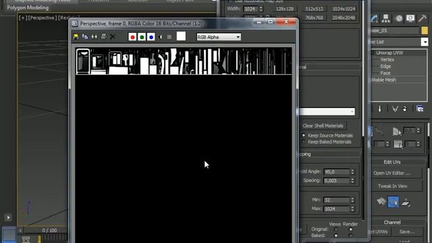The width and height of the screenshot is (432, 243).
Task: Click Show End Result toggle icon
Action: [379, 109]
